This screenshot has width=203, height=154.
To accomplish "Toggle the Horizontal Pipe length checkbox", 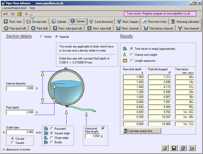I will [103, 128].
